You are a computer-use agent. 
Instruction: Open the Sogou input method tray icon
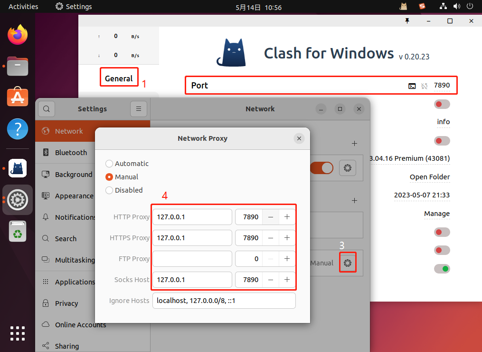pos(422,7)
